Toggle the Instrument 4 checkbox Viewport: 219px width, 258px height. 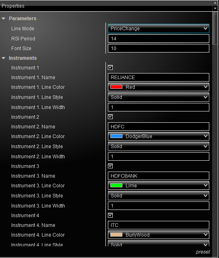click(x=110, y=215)
